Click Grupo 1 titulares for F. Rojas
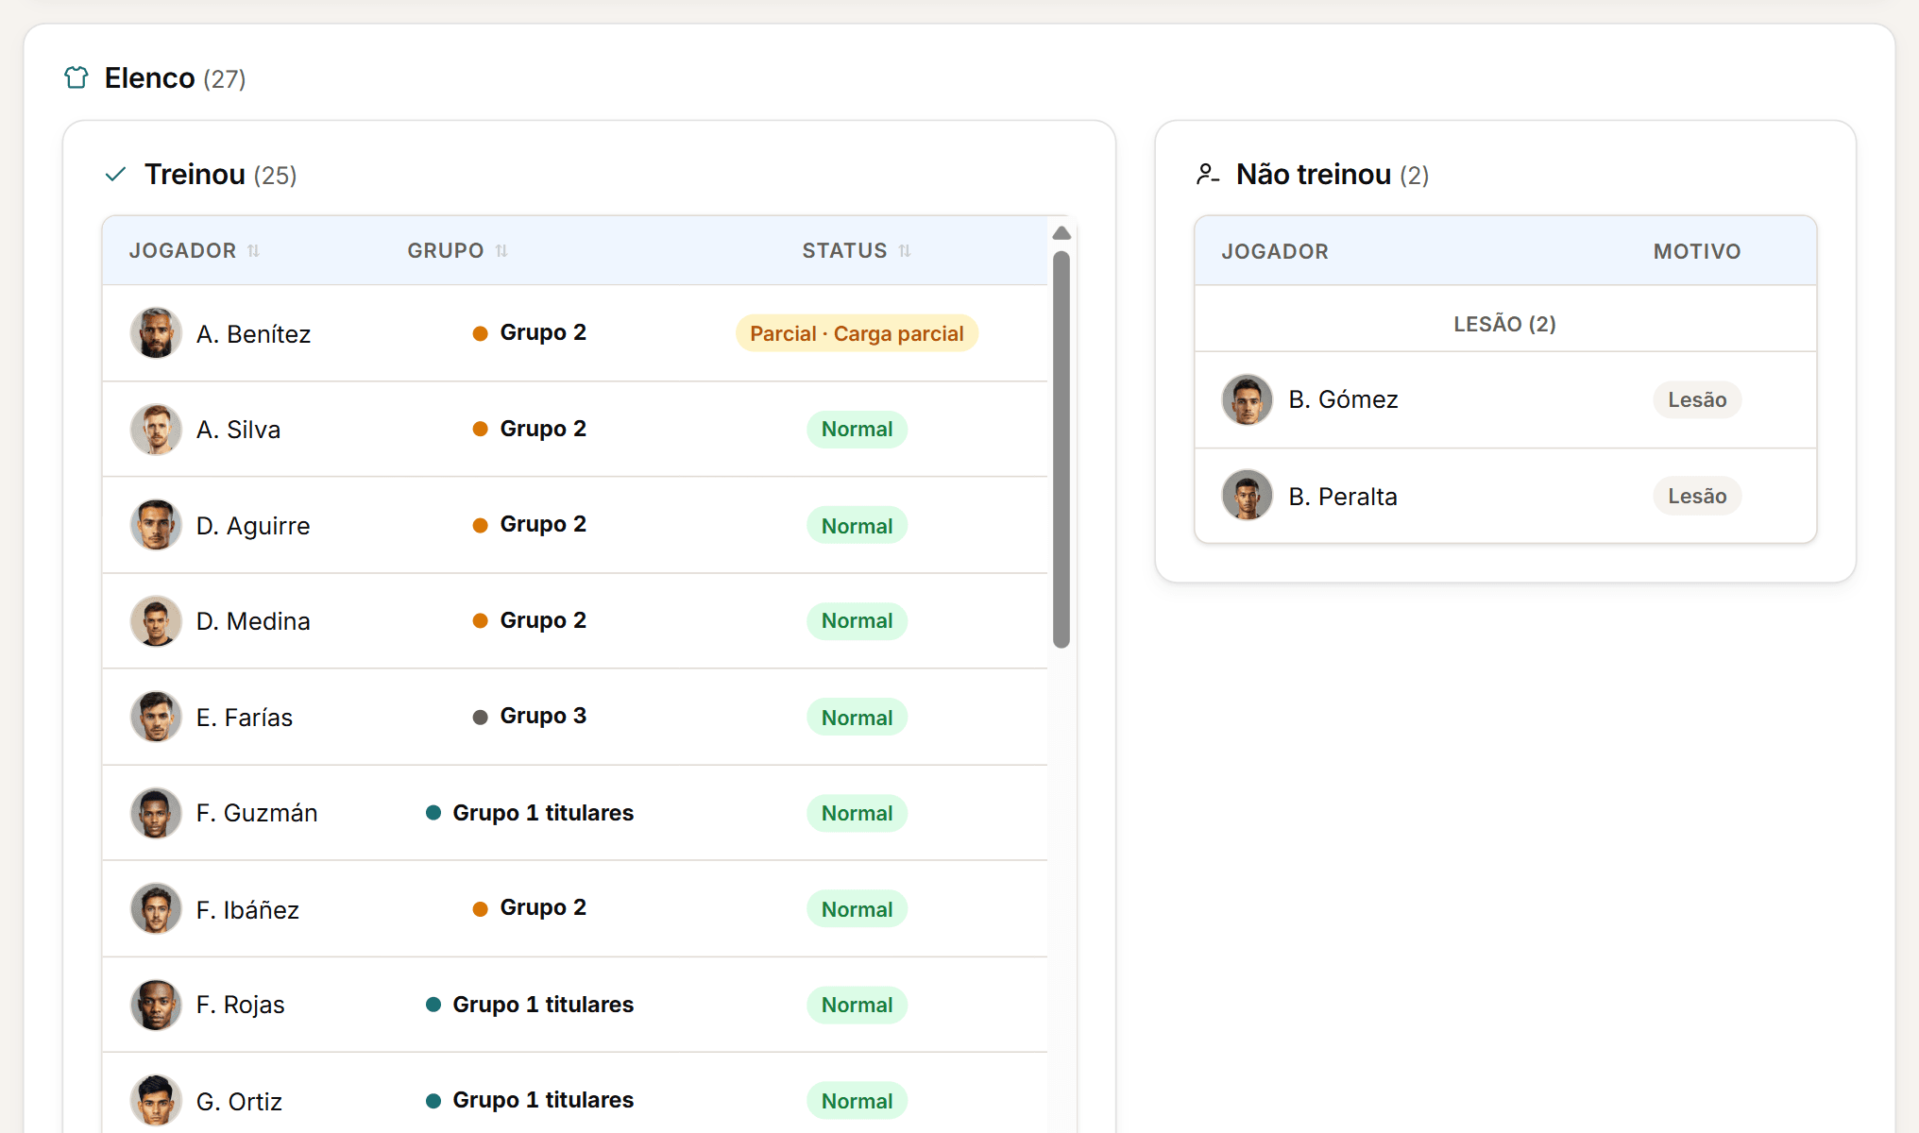 (543, 1005)
